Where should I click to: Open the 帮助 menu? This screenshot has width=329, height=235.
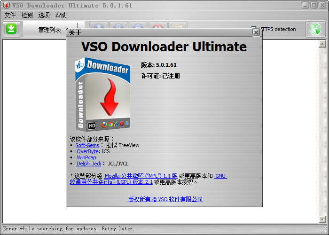tap(61, 15)
